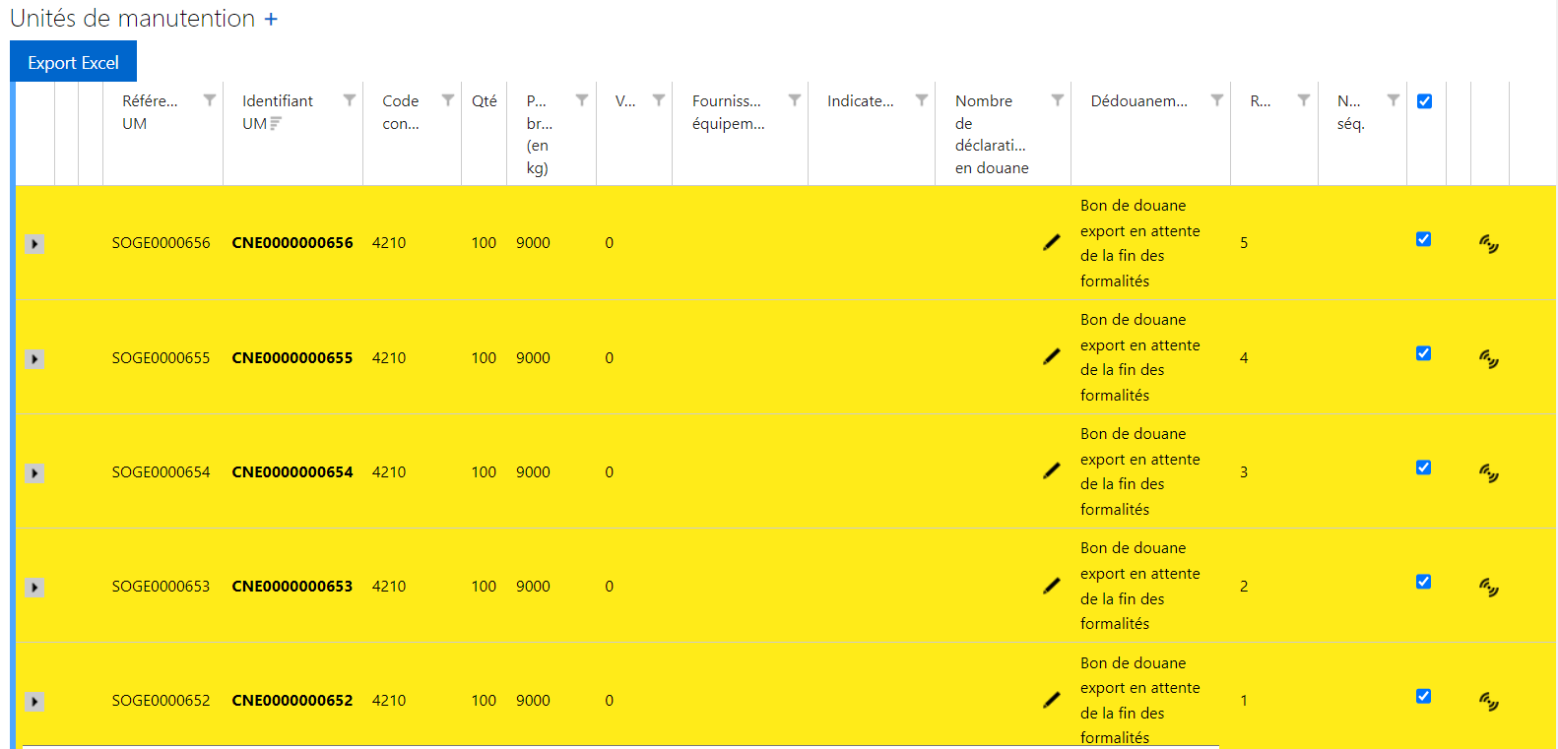This screenshot has height=749, width=1558.
Task: Click customs status text in SOGE0000653 row
Action: tap(1140, 586)
